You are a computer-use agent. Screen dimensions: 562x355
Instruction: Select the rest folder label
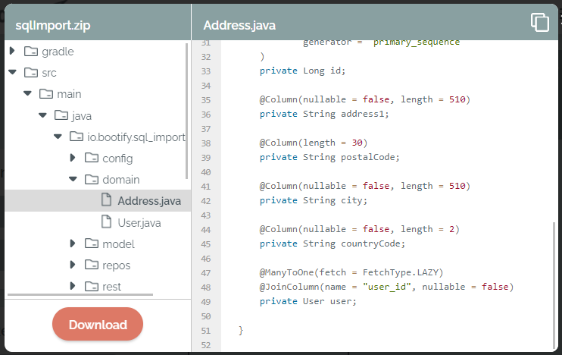click(112, 287)
